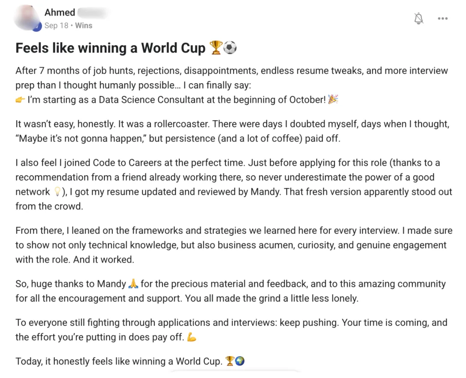
Task: Click the Sep 18 post timestamp
Action: 57,26
